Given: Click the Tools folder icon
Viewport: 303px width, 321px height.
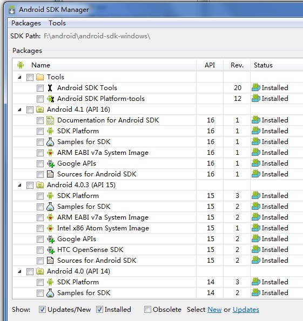Looking at the screenshot, I should tap(40, 77).
